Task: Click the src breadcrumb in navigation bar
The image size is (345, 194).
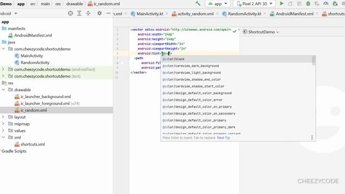Action: click(33, 4)
